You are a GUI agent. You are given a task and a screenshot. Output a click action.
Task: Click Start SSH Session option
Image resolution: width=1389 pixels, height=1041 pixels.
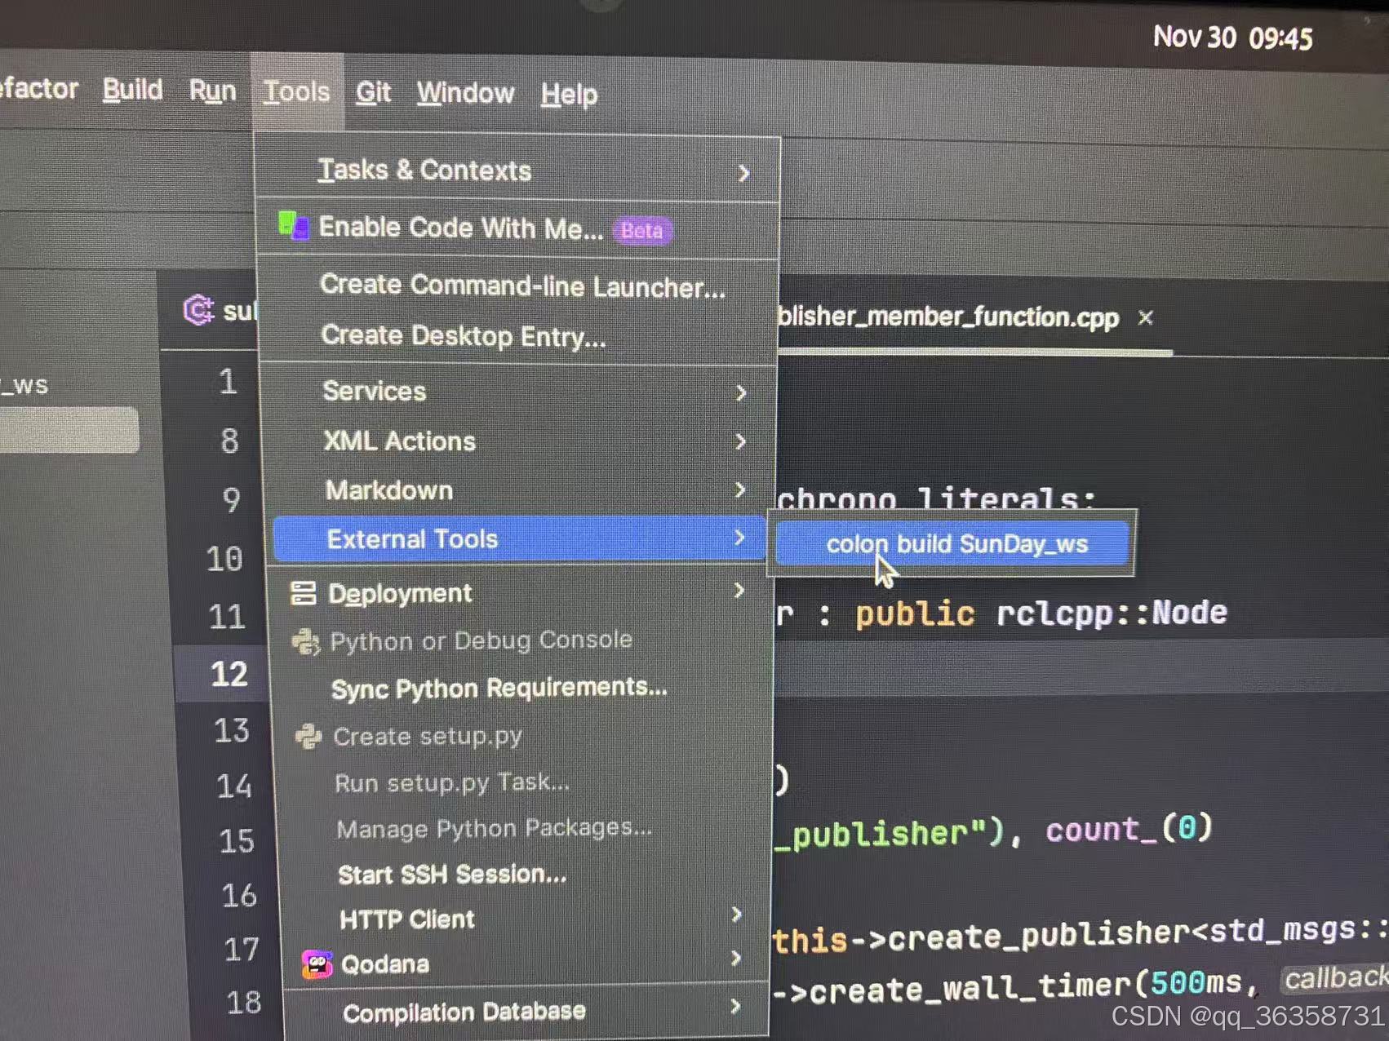(452, 874)
